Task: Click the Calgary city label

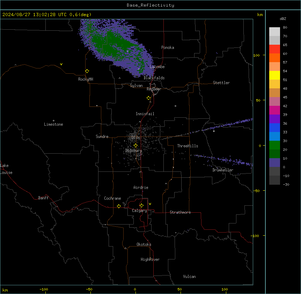Action: coord(140,211)
